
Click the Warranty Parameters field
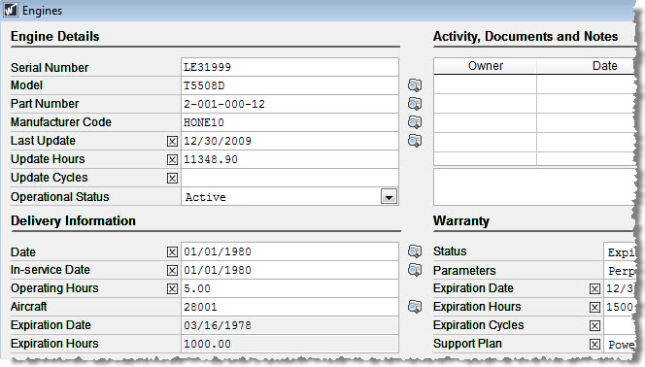tap(620, 271)
